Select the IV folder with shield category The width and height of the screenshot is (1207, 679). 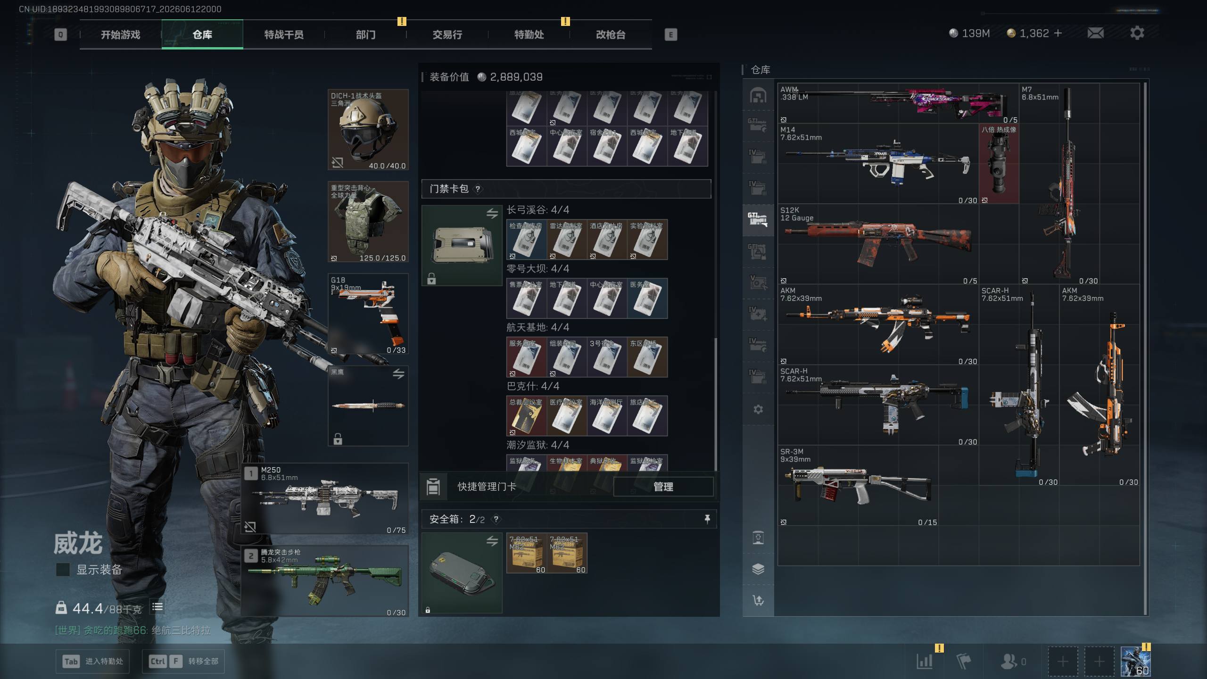click(x=758, y=345)
